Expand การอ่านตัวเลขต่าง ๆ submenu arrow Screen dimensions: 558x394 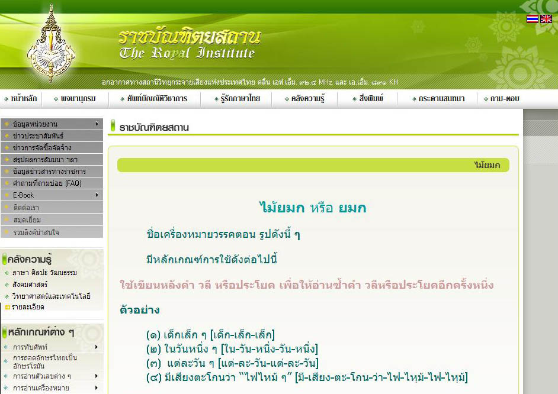point(97,376)
